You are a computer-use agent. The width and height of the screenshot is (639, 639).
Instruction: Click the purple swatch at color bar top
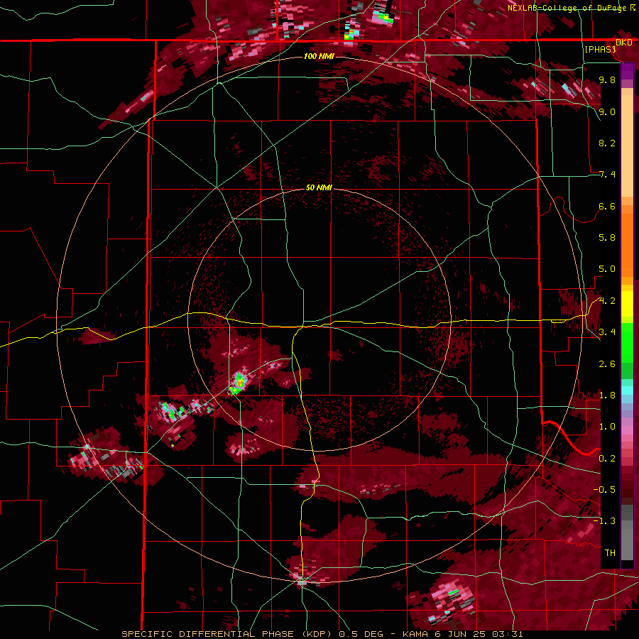(x=627, y=71)
